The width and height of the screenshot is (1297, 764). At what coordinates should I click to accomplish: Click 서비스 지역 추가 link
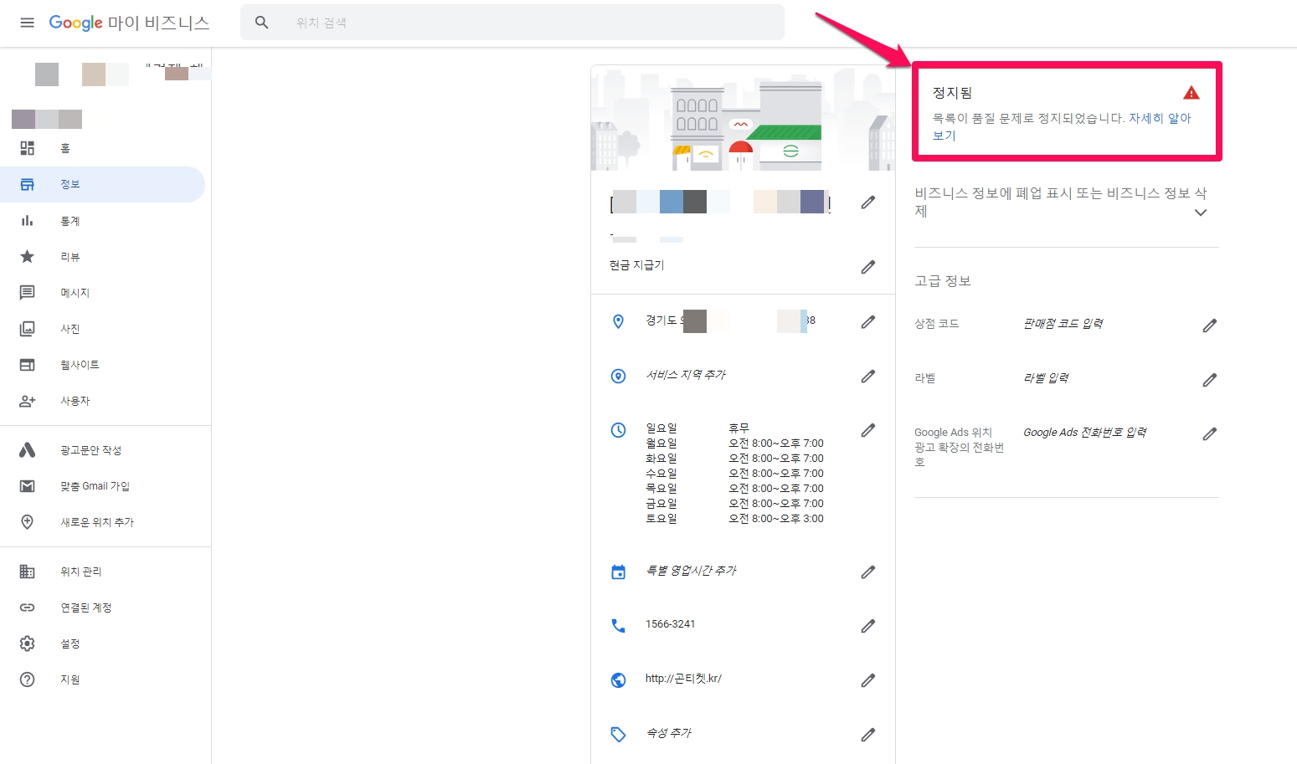pyautogui.click(x=685, y=375)
